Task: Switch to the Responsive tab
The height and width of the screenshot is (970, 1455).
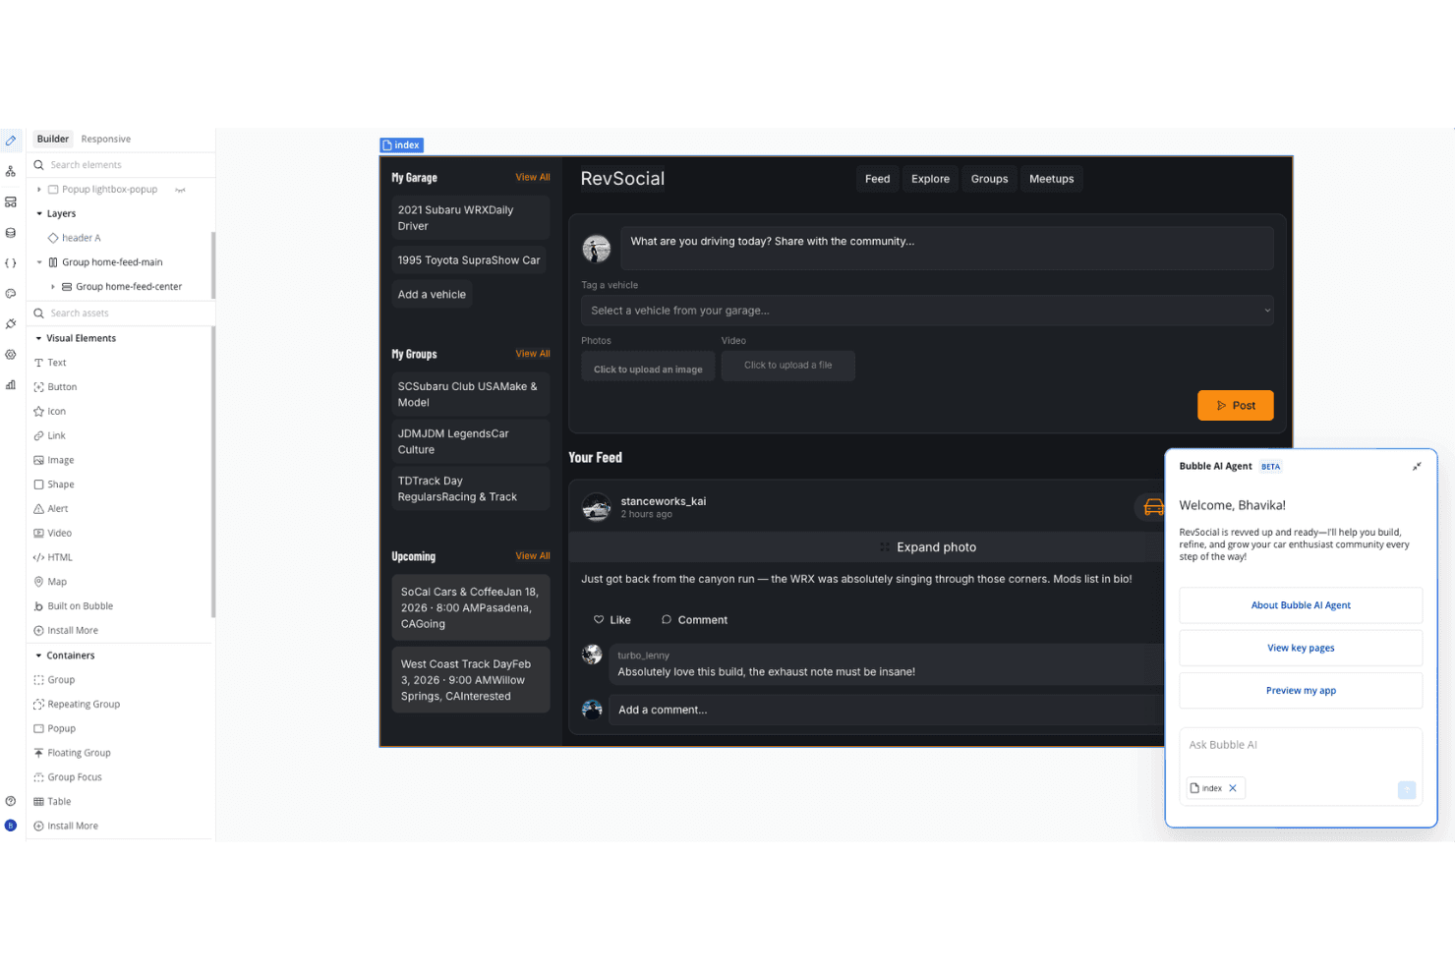Action: [x=105, y=140]
